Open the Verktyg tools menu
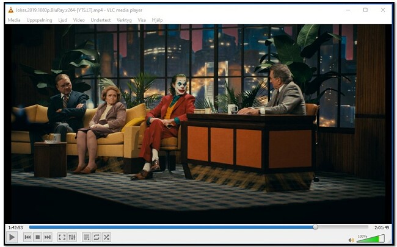The height and width of the screenshot is (247, 397). click(124, 20)
